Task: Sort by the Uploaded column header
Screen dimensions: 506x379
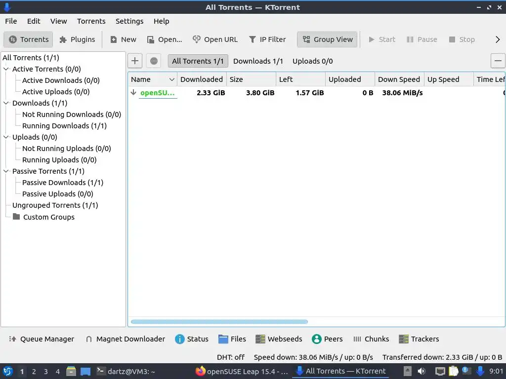Action: 350,79
